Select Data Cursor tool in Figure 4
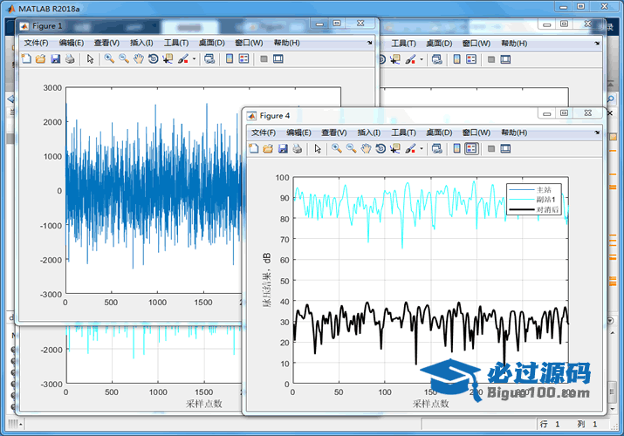 (x=394, y=149)
